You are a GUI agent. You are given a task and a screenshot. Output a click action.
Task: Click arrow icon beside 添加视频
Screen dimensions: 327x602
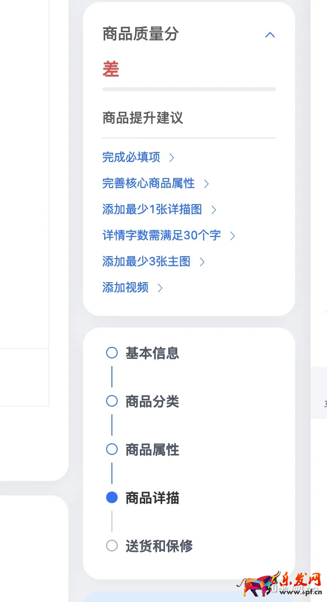160,287
